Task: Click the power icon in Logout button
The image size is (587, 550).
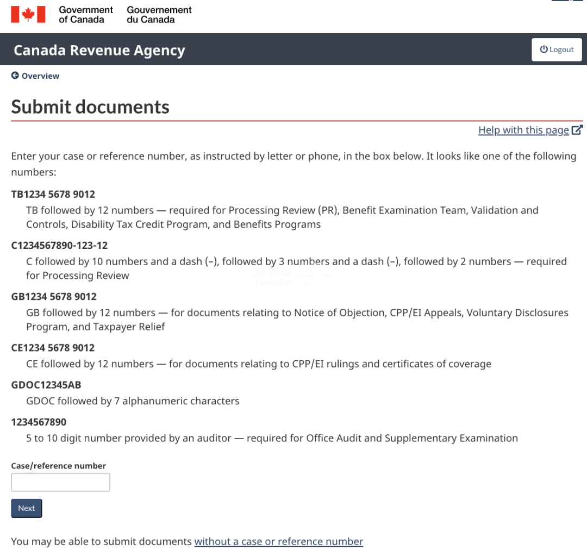Action: coord(544,49)
